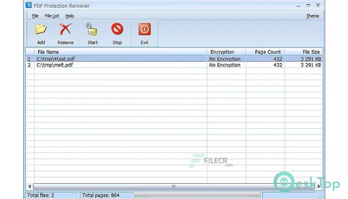Click No Encryption cell for melt.pdf
Screen dimensions: 348x199
pos(226,65)
